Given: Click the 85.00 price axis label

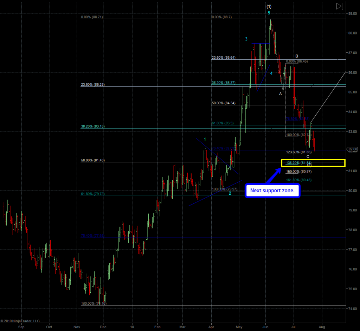Looking at the screenshot, I should (x=353, y=92).
